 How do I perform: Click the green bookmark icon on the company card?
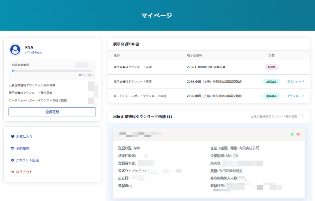(x=292, y=134)
